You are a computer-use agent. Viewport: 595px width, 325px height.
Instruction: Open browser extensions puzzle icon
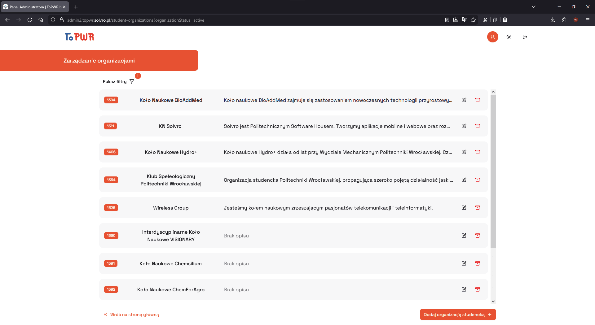click(x=564, y=20)
